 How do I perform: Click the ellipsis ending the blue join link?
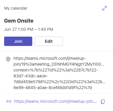coord(95,102)
